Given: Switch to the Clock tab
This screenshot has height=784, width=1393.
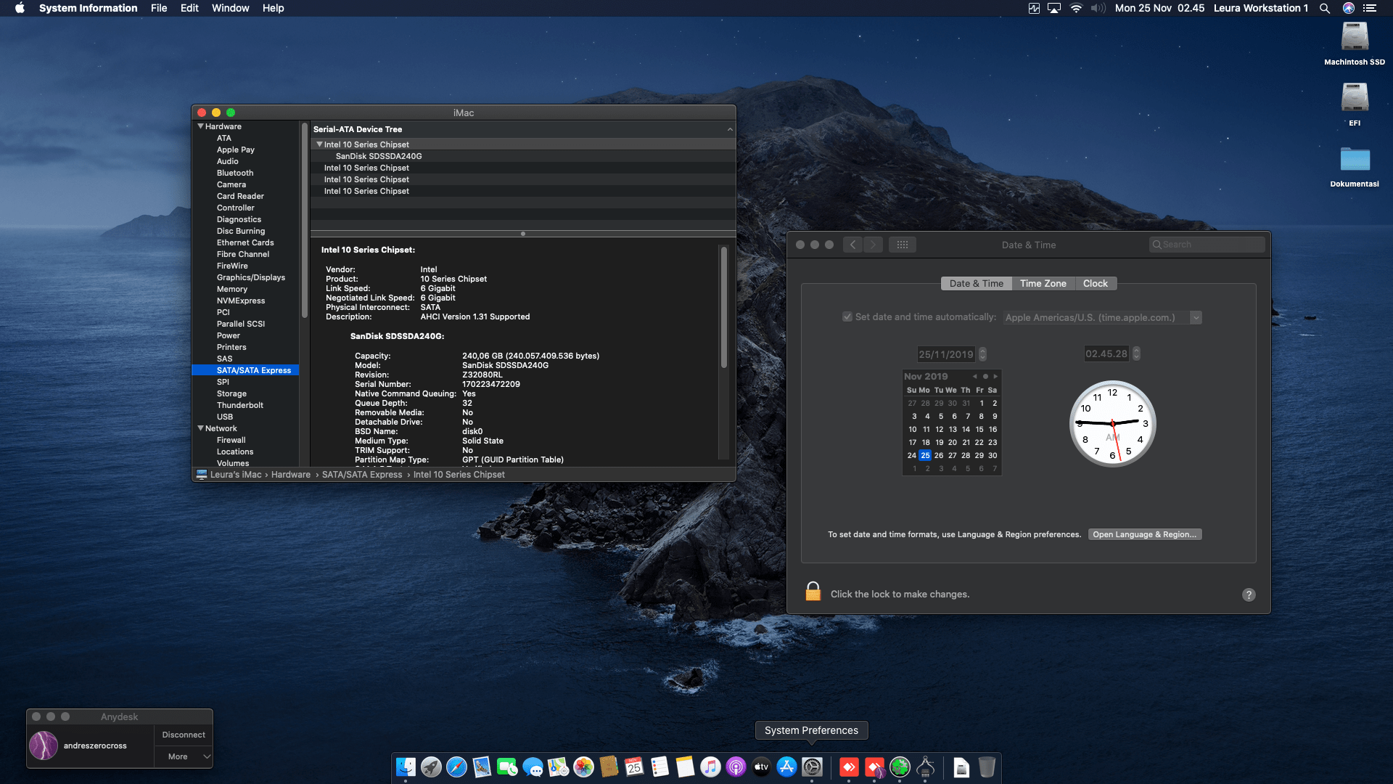Looking at the screenshot, I should [x=1095, y=283].
